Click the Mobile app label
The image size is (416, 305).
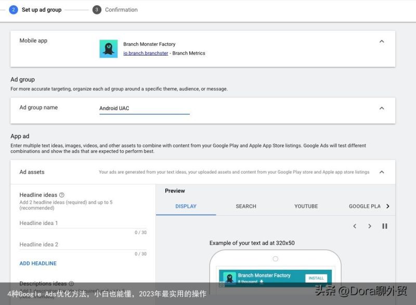(x=33, y=41)
